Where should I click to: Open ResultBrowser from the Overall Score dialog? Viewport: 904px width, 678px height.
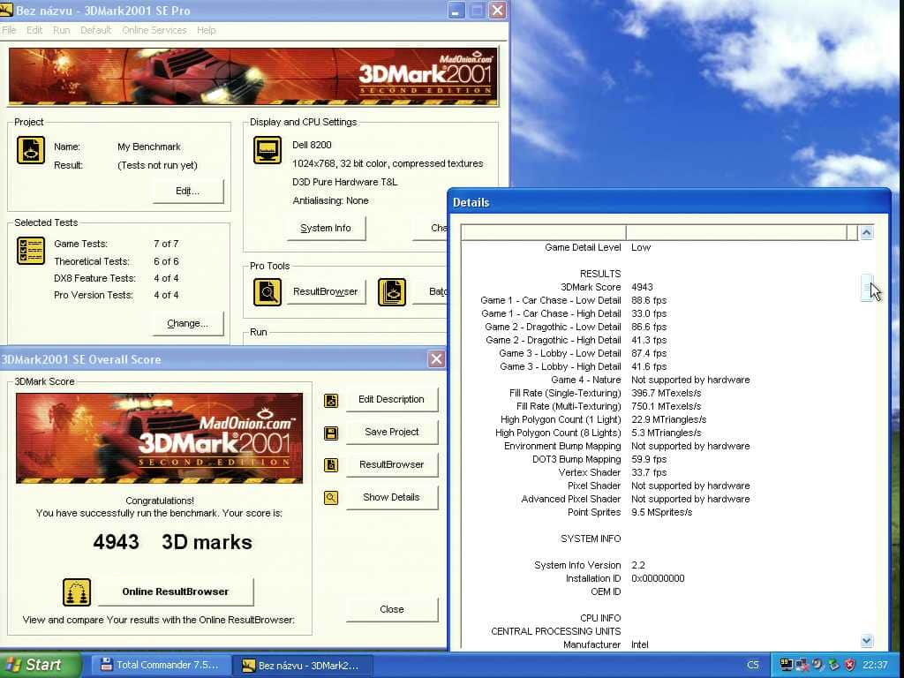point(391,464)
